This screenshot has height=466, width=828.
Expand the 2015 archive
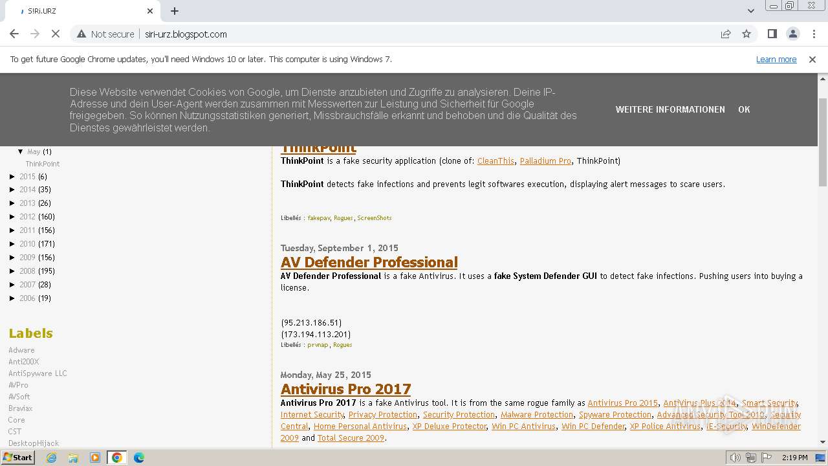click(x=12, y=177)
